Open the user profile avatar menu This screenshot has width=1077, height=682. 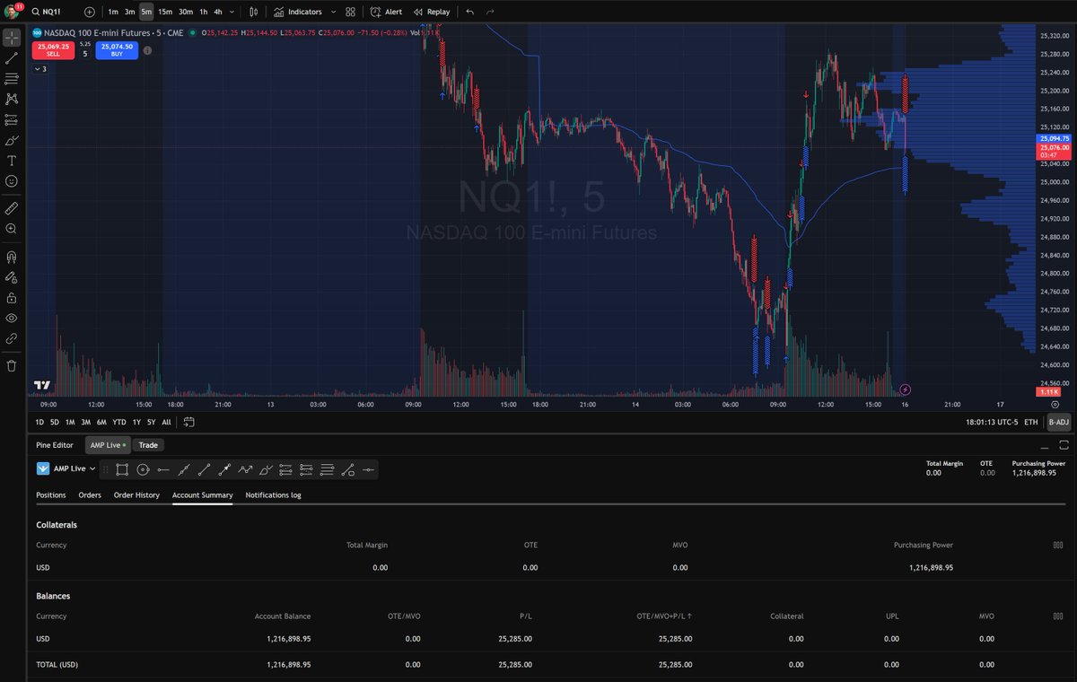[x=11, y=12]
